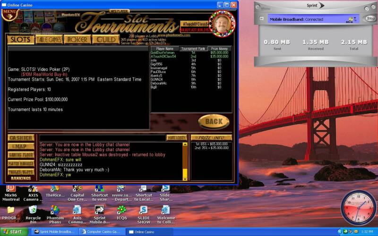Open Sprint Mobile B... desktop shortcut
Image resolution: width=378 pixels, height=236 pixels.
[100, 214]
